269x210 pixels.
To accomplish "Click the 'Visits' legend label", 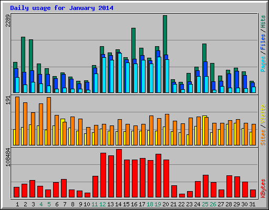I will point(263,114).
